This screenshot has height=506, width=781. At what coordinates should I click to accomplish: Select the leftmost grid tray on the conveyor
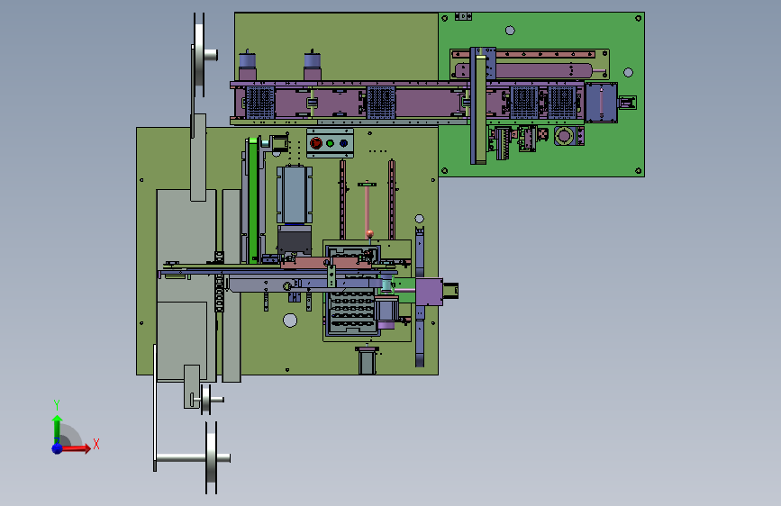click(260, 103)
